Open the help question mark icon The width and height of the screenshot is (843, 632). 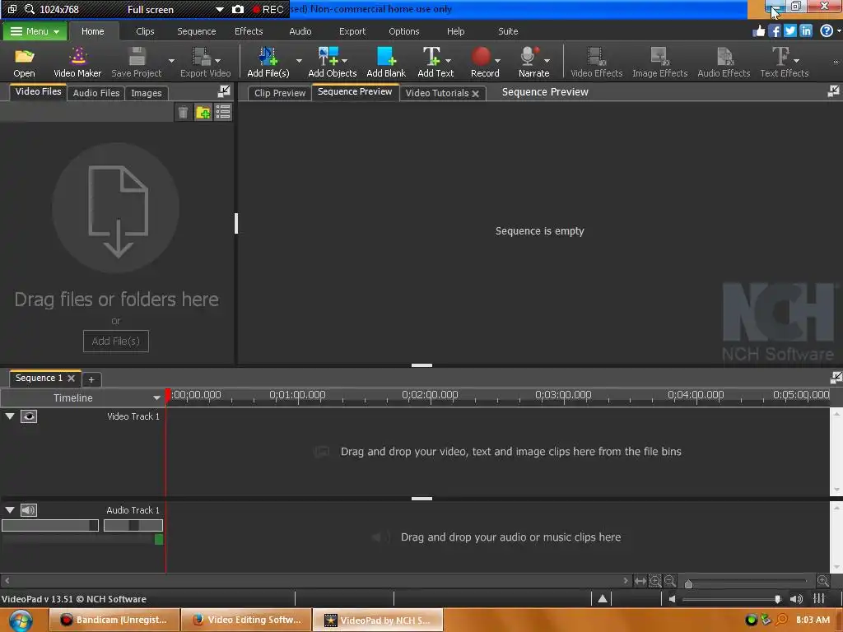[x=827, y=31]
